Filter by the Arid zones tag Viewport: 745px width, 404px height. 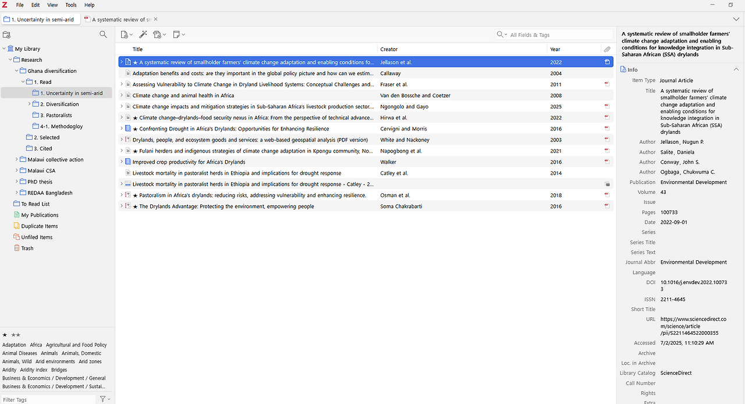90,362
